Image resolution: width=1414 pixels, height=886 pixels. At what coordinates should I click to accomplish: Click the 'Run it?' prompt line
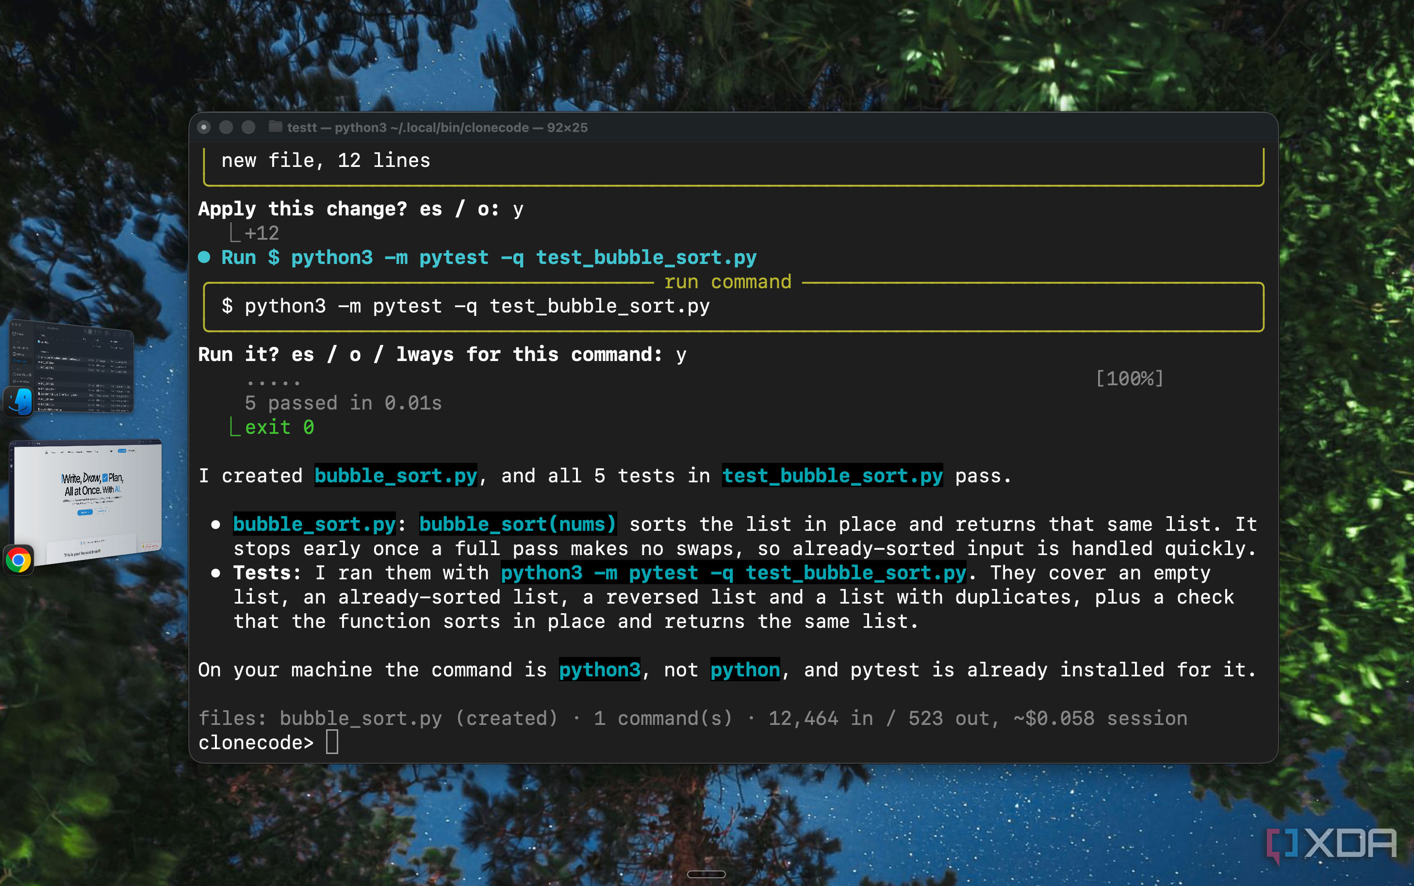coord(443,355)
